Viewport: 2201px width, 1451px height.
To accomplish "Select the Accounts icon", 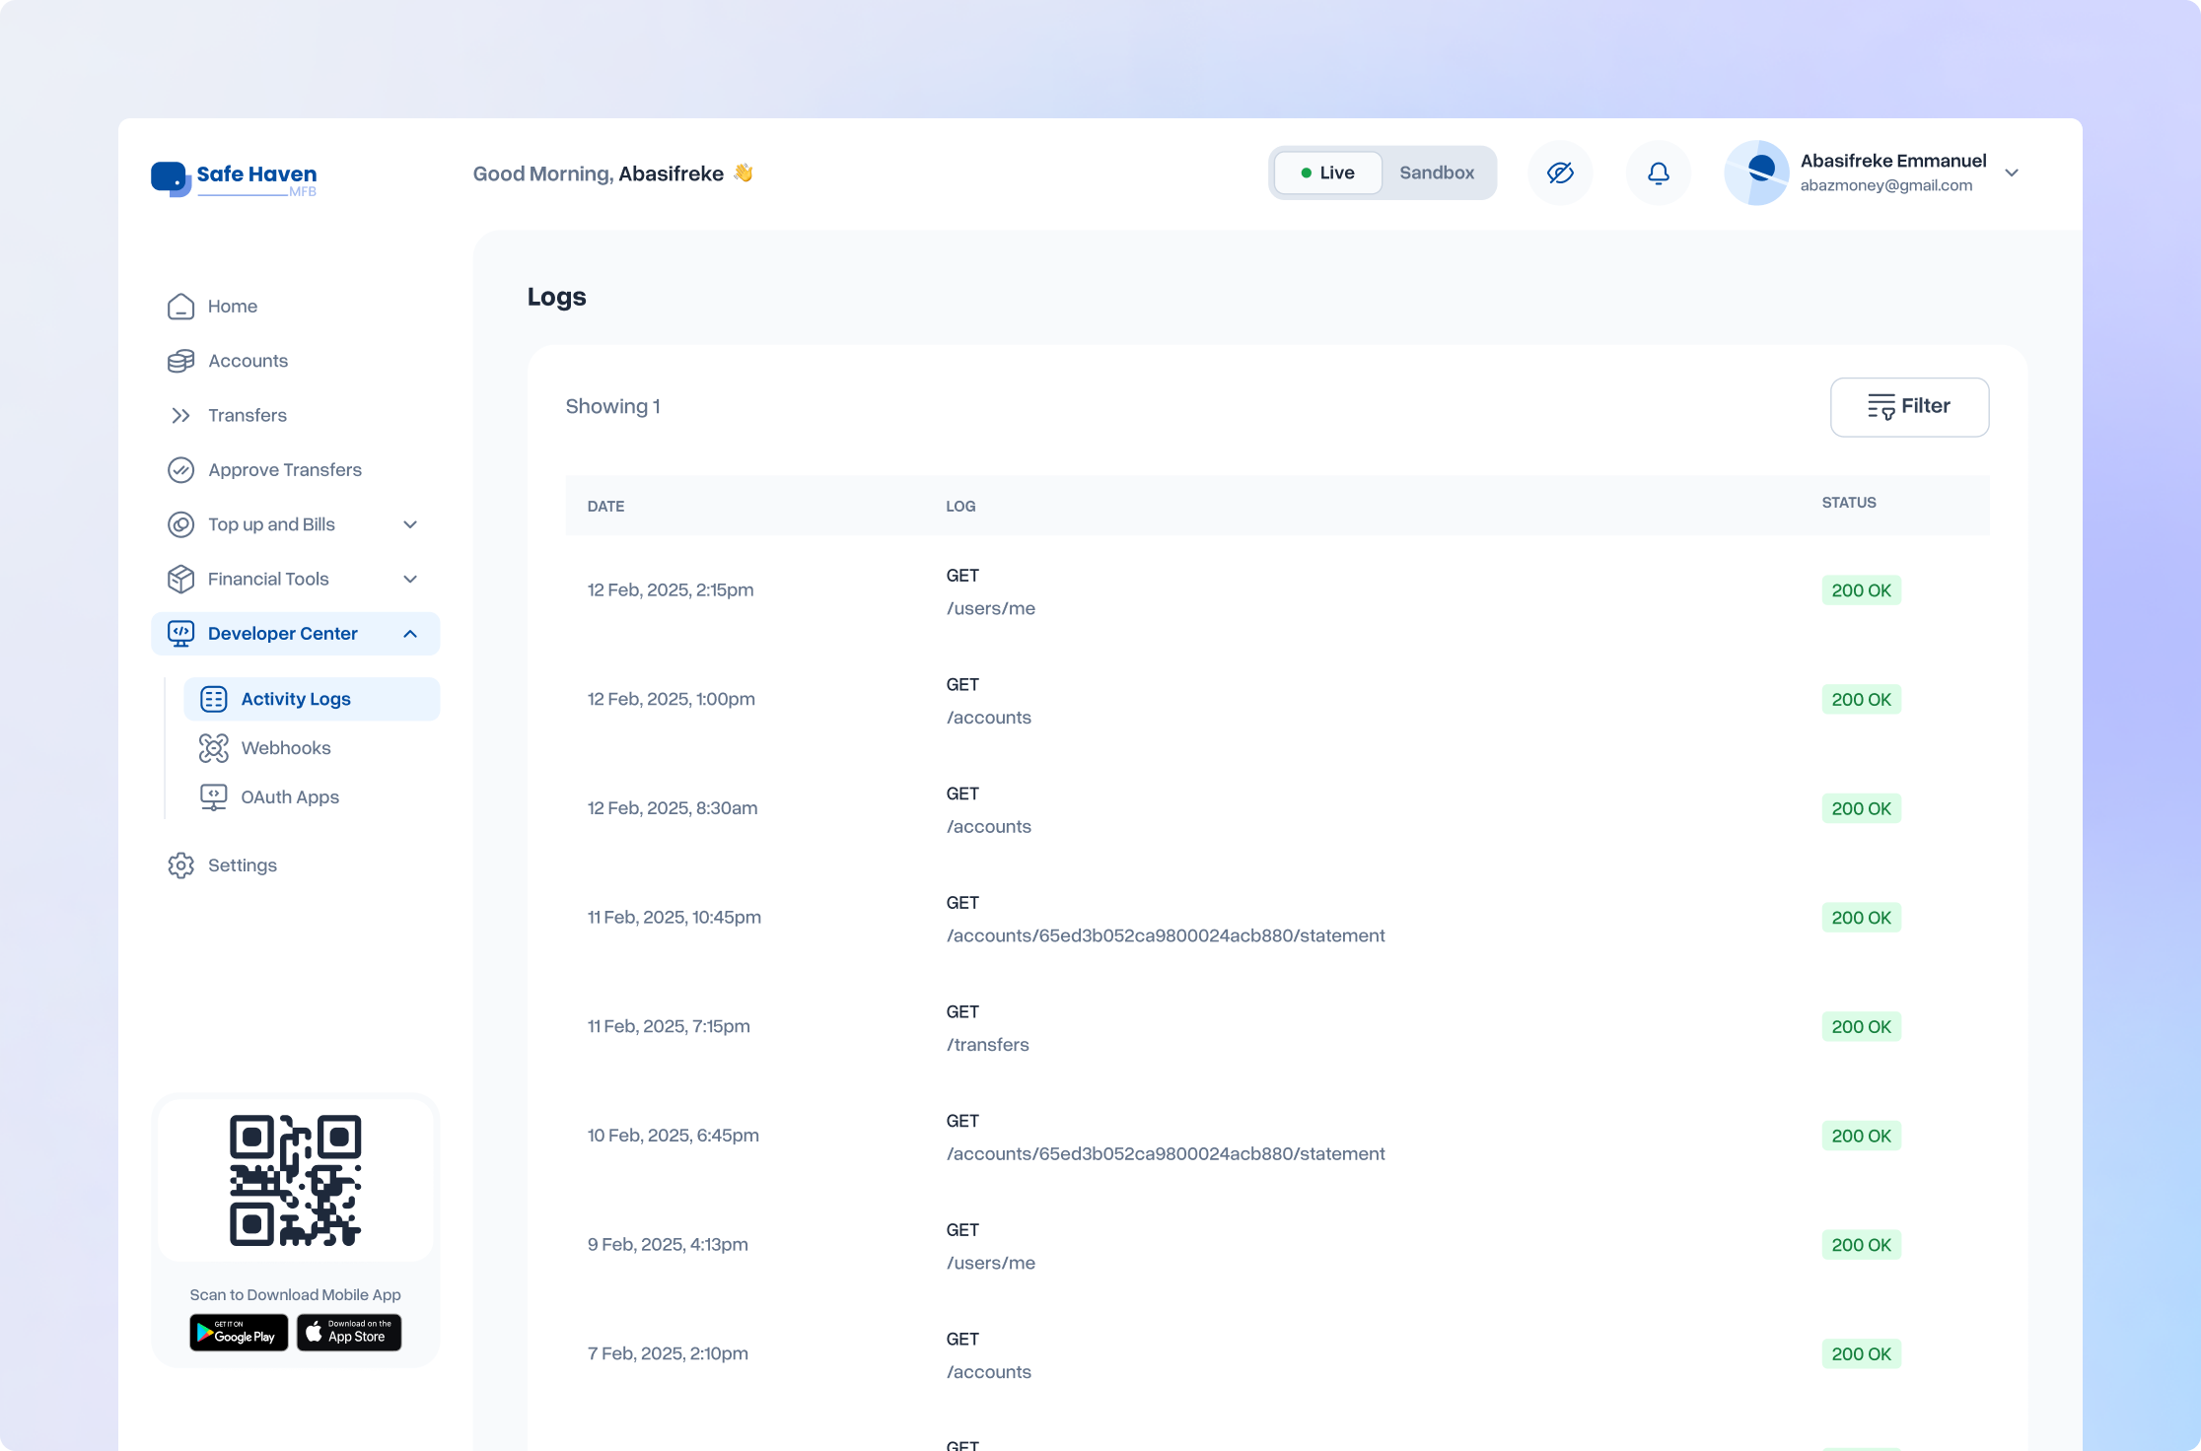I will click(181, 361).
